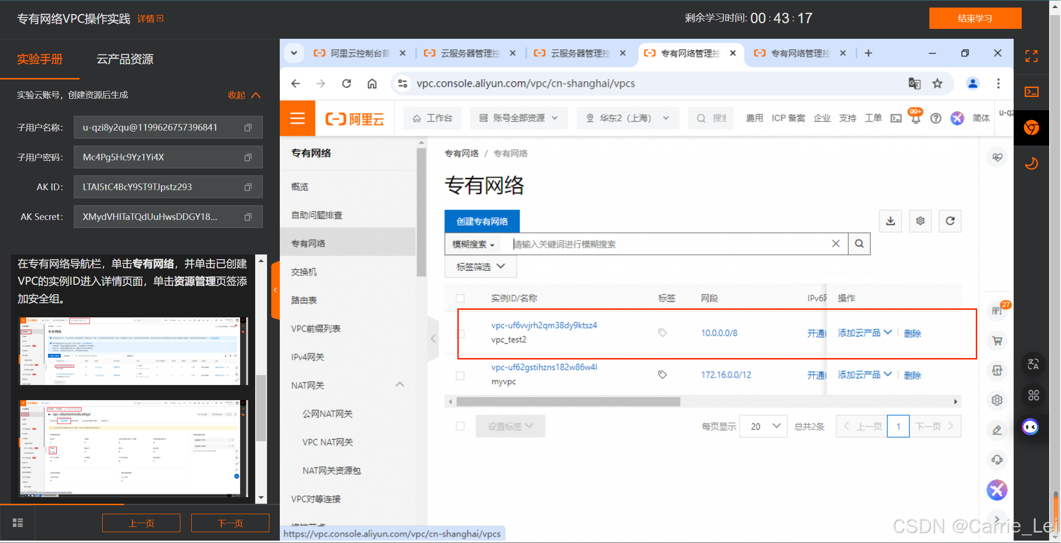Switch to Chrome browser icon in sidebar
Image resolution: width=1061 pixels, height=543 pixels.
click(1031, 128)
